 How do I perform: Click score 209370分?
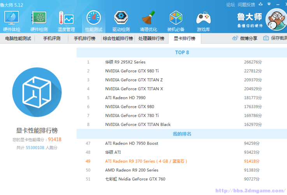point(253,80)
